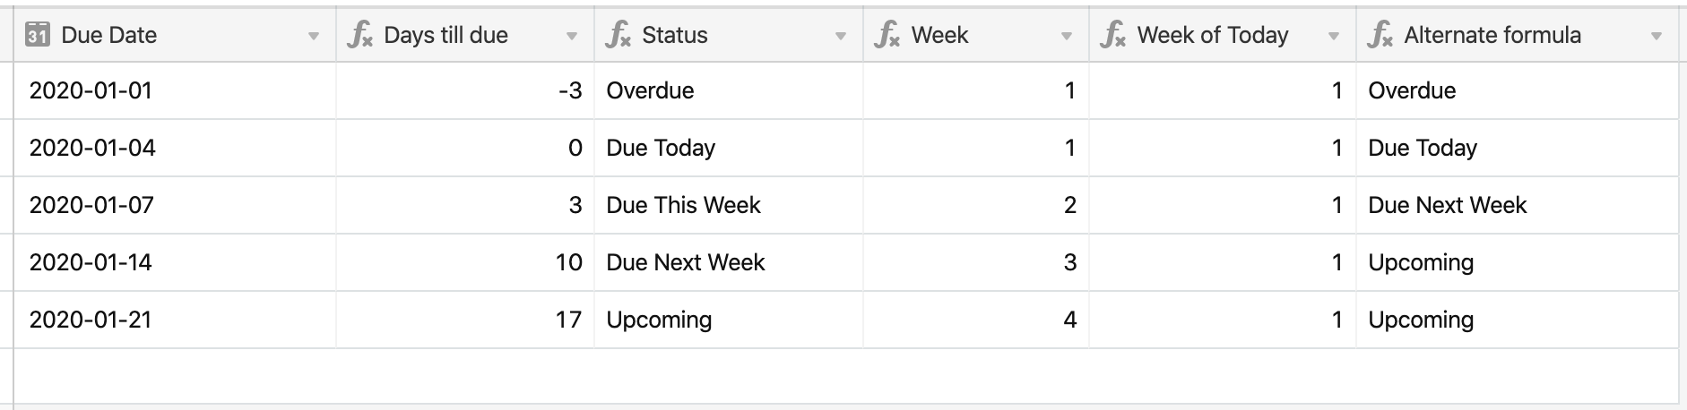1687x410 pixels.
Task: Click the calendar icon beside Due Date
Action: (38, 36)
